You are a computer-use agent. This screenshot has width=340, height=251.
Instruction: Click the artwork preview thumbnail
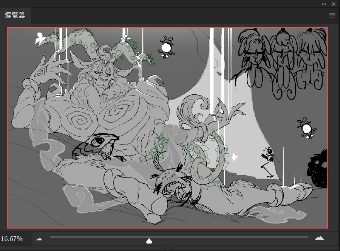point(167,128)
